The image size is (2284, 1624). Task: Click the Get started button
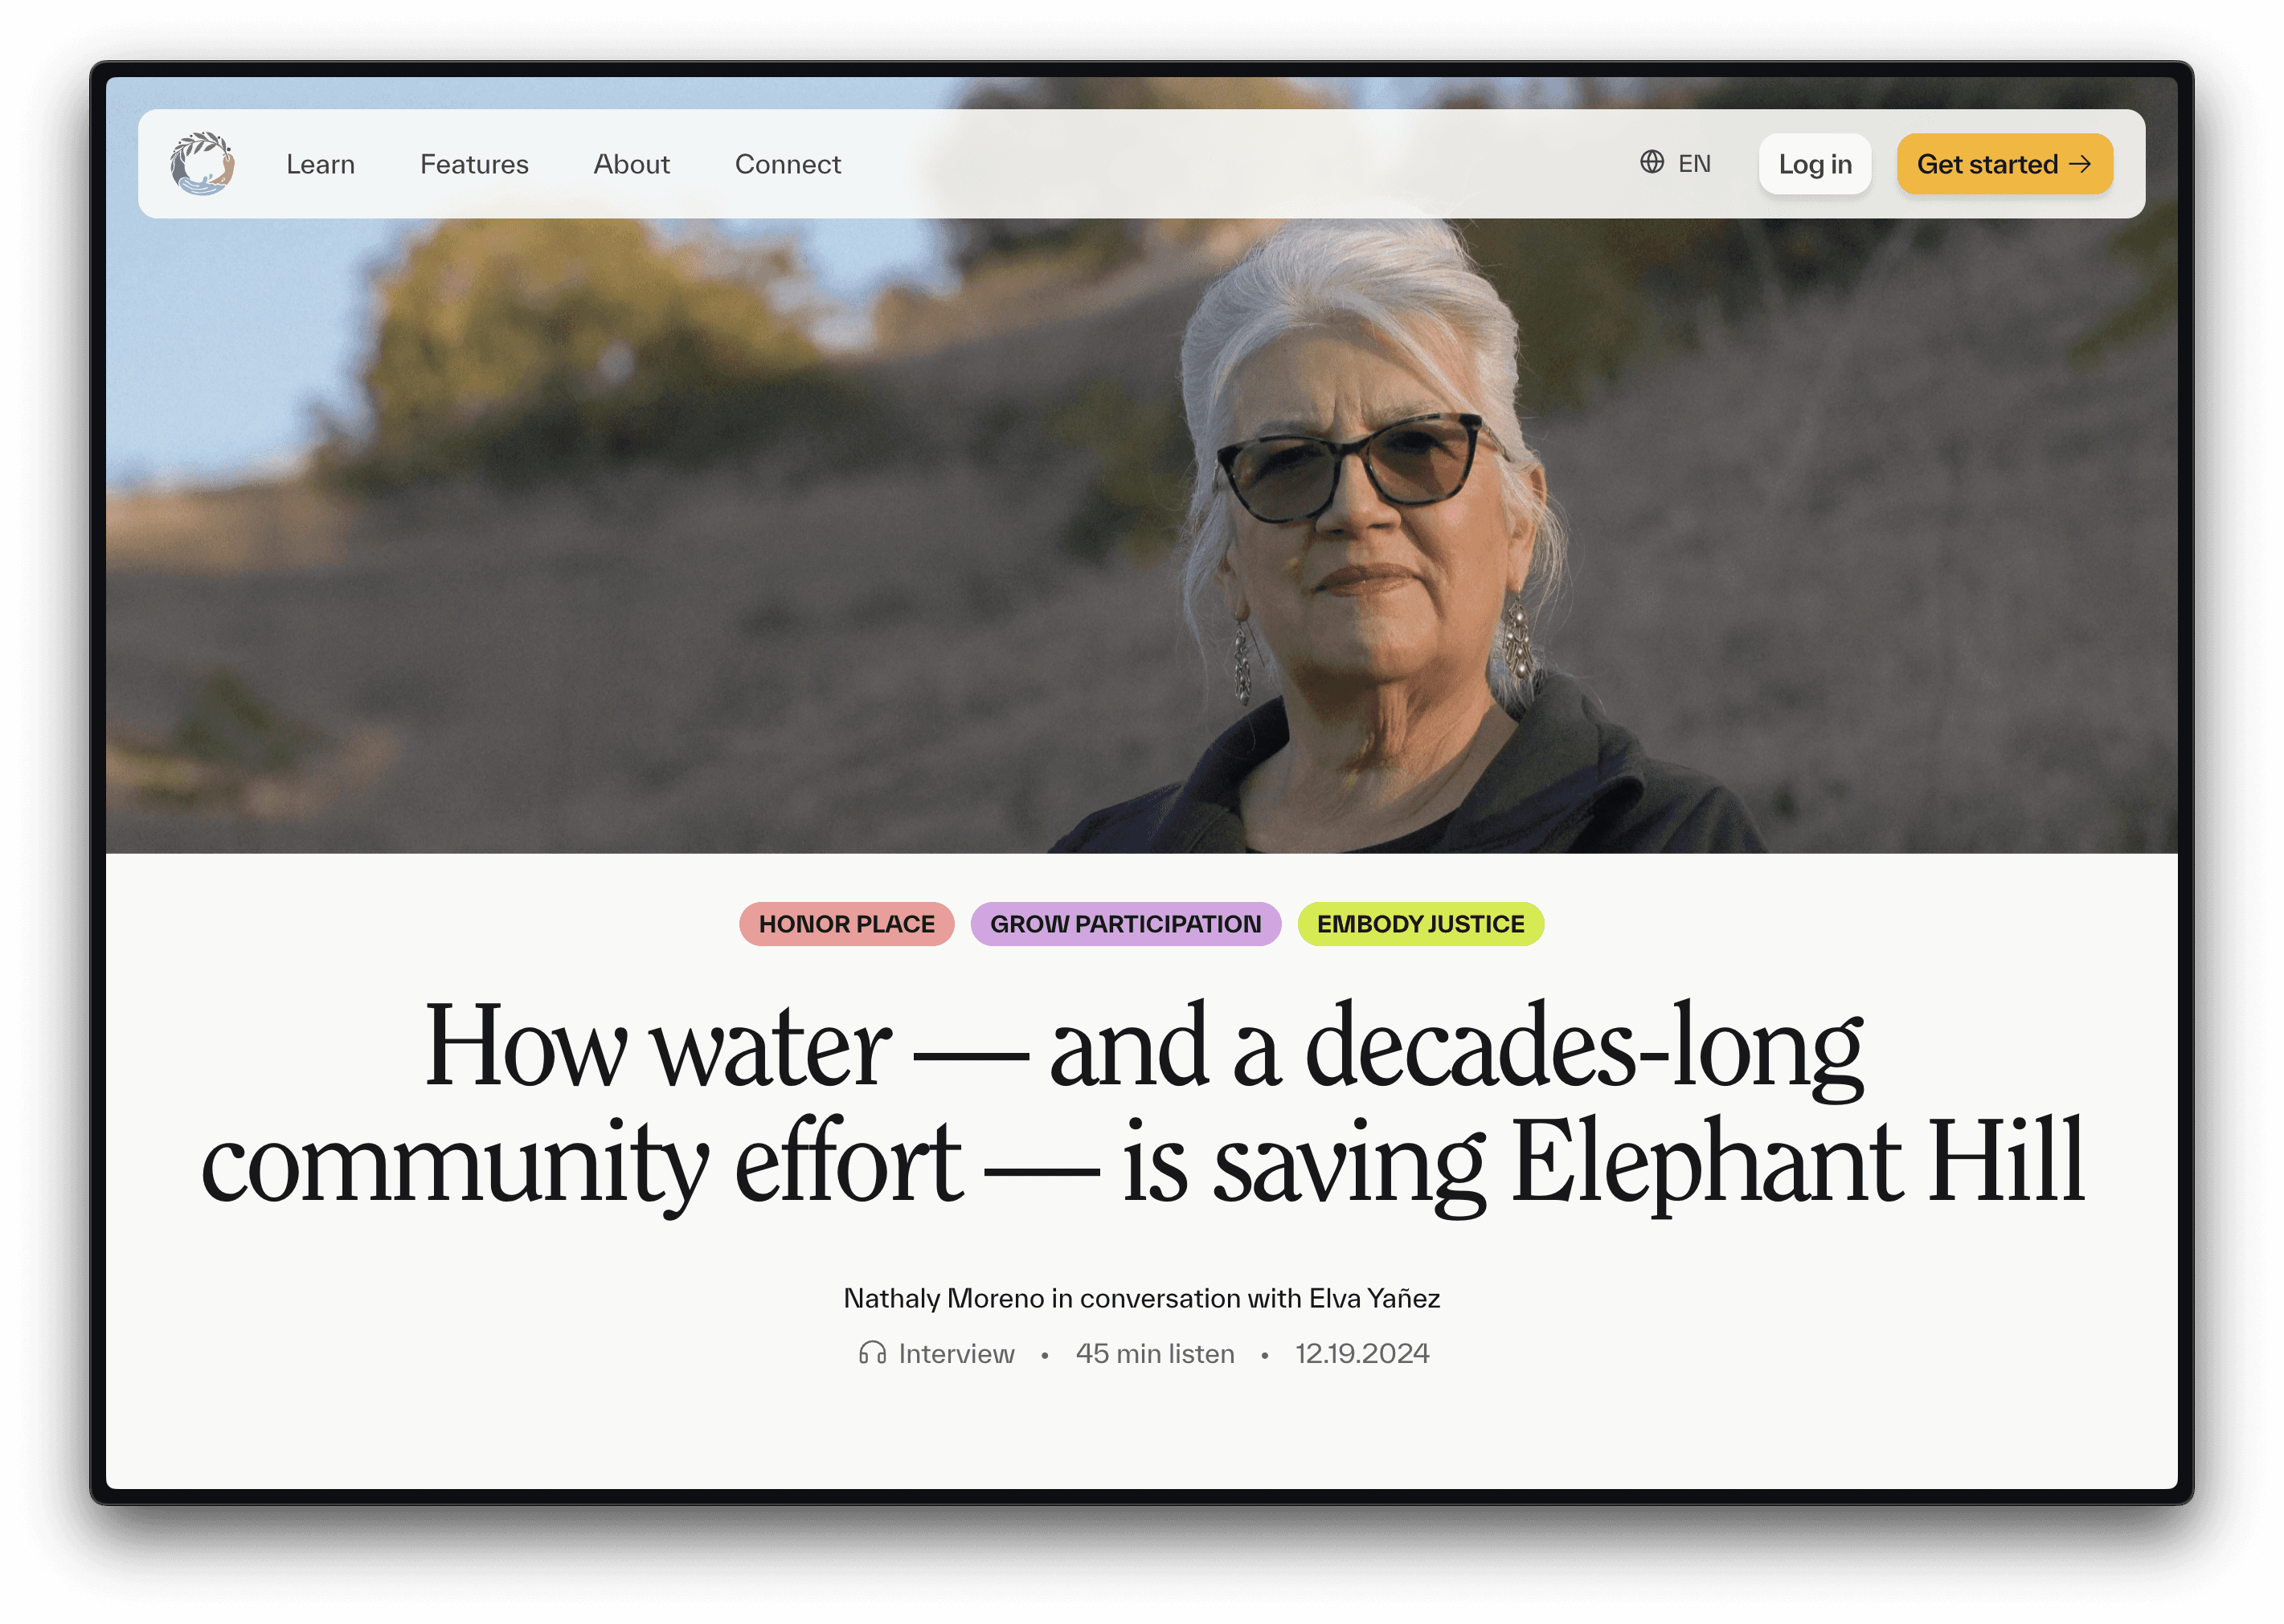2005,164
